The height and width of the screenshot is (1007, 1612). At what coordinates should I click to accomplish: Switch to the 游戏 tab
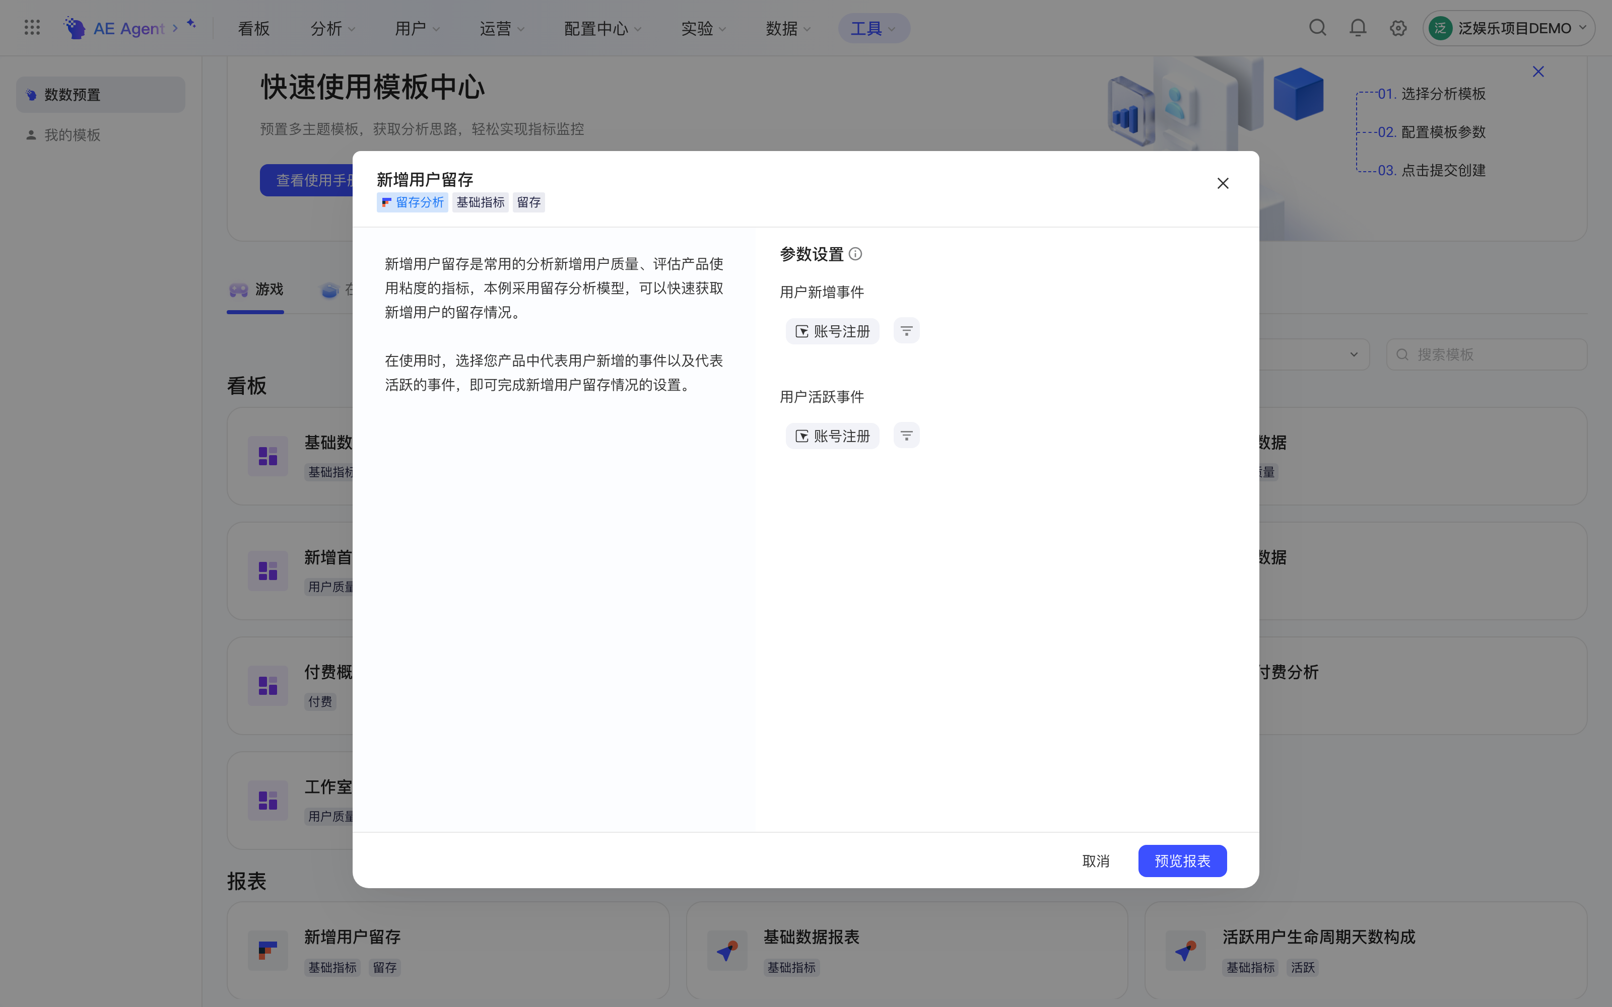coord(256,290)
